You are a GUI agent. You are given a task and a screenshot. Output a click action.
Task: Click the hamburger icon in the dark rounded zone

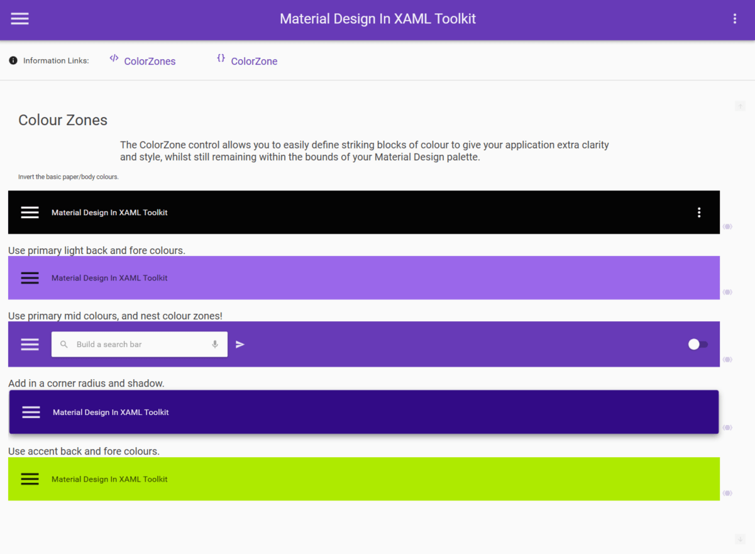(31, 413)
